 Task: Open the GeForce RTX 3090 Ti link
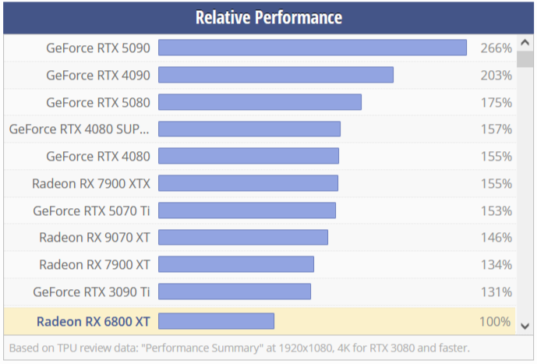(x=91, y=292)
